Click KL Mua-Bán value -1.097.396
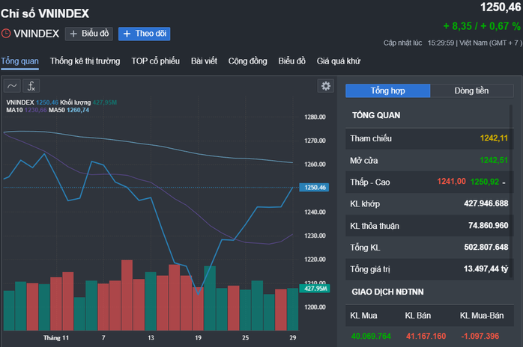This screenshot has height=347, width=523. click(x=480, y=336)
